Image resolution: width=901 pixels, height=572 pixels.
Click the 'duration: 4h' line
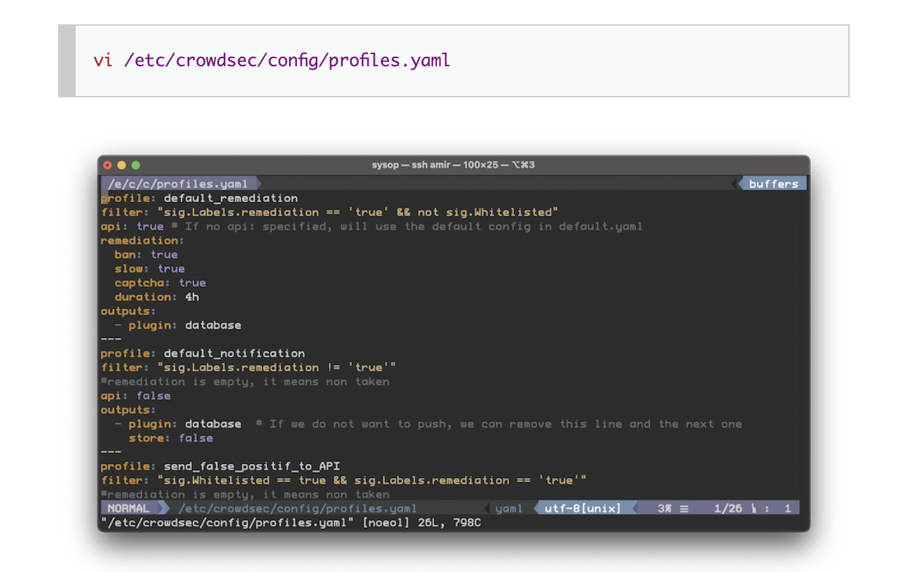tap(157, 297)
